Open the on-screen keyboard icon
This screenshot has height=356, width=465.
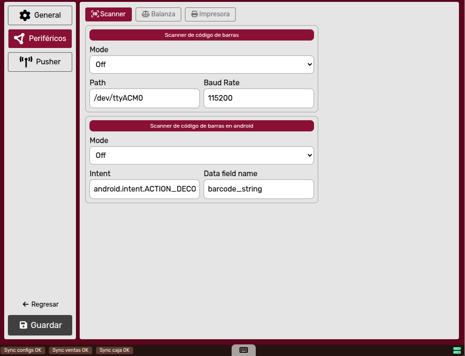(243, 350)
